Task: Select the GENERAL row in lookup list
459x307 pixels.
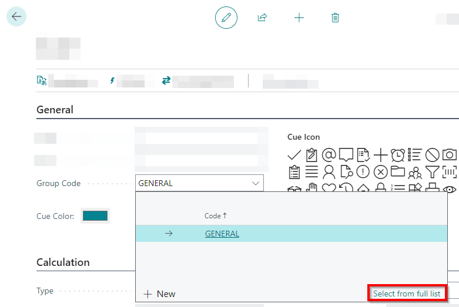Action: click(x=222, y=234)
